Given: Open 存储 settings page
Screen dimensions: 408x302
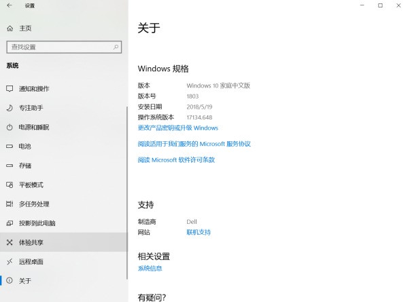Looking at the screenshot, I should click(x=63, y=166).
